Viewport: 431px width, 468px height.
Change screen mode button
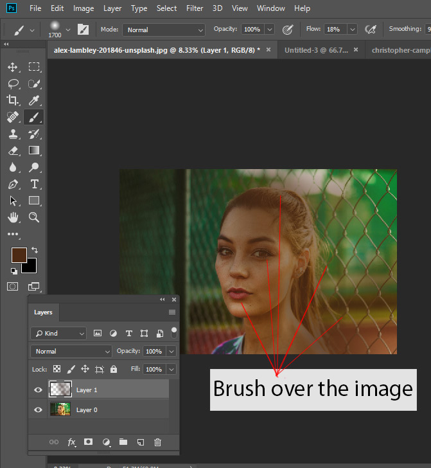coord(33,287)
